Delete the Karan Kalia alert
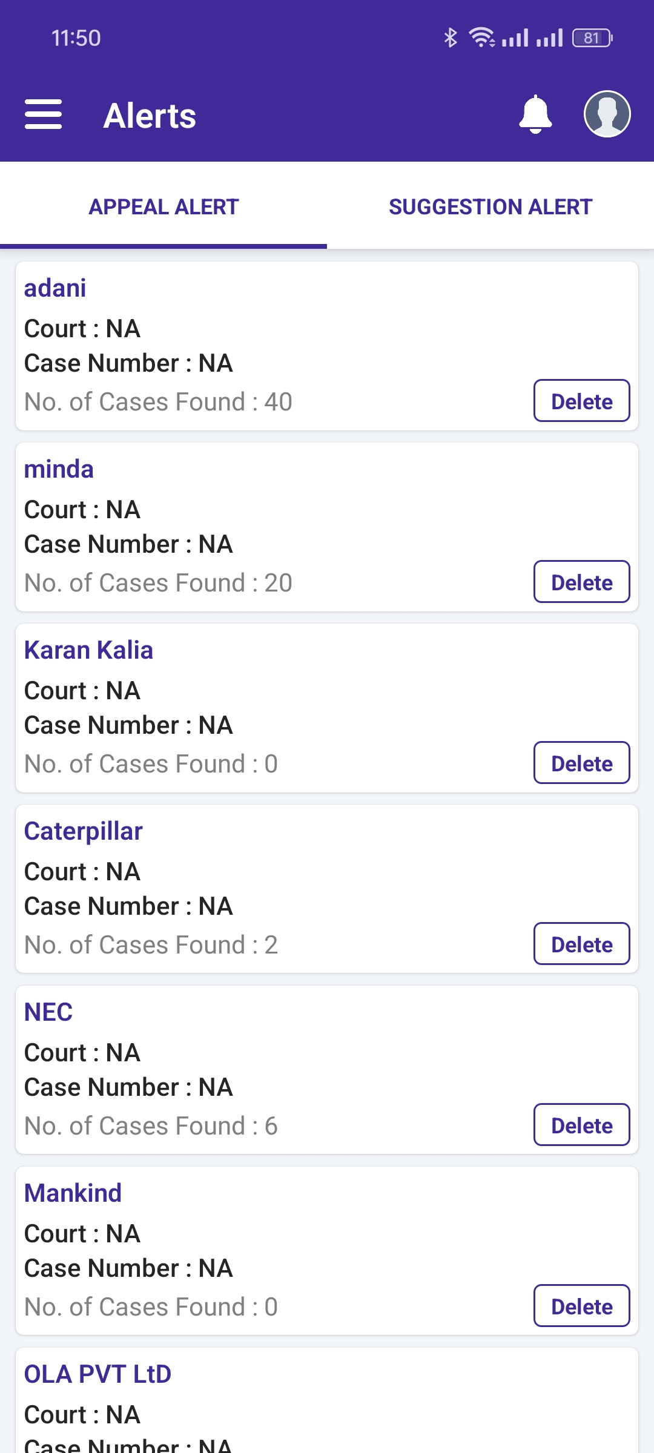The height and width of the screenshot is (1453, 654). 581,763
